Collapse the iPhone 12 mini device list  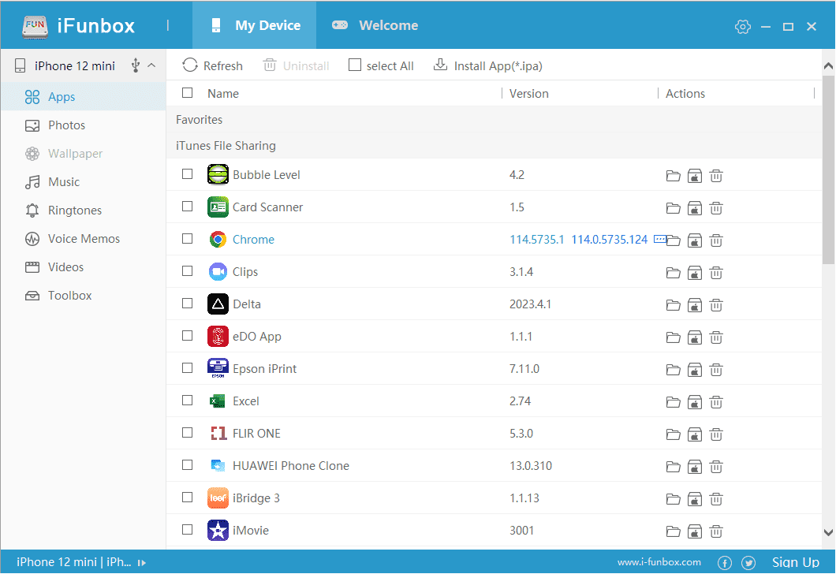point(151,65)
